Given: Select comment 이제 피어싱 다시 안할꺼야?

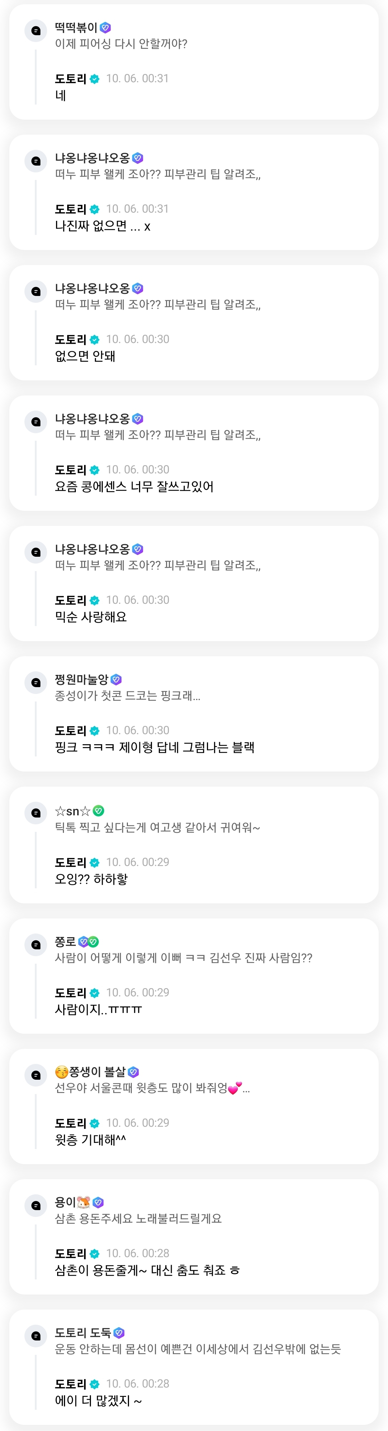Looking at the screenshot, I should (x=121, y=44).
